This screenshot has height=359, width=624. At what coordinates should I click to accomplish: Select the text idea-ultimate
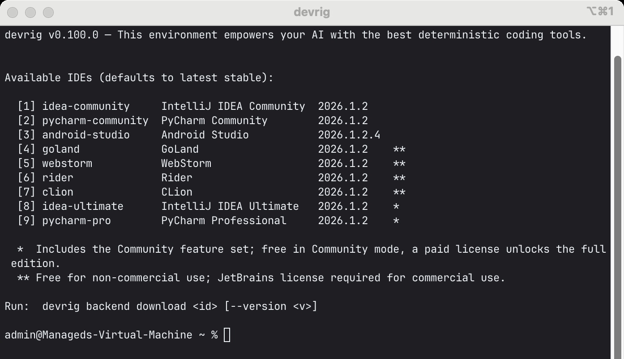(83, 206)
